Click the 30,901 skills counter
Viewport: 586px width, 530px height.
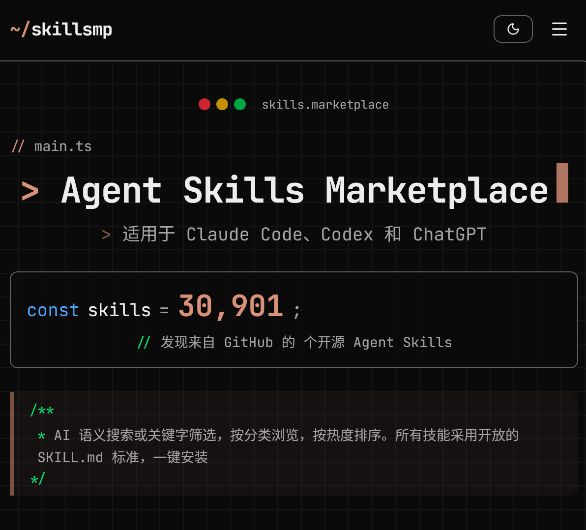(x=231, y=306)
